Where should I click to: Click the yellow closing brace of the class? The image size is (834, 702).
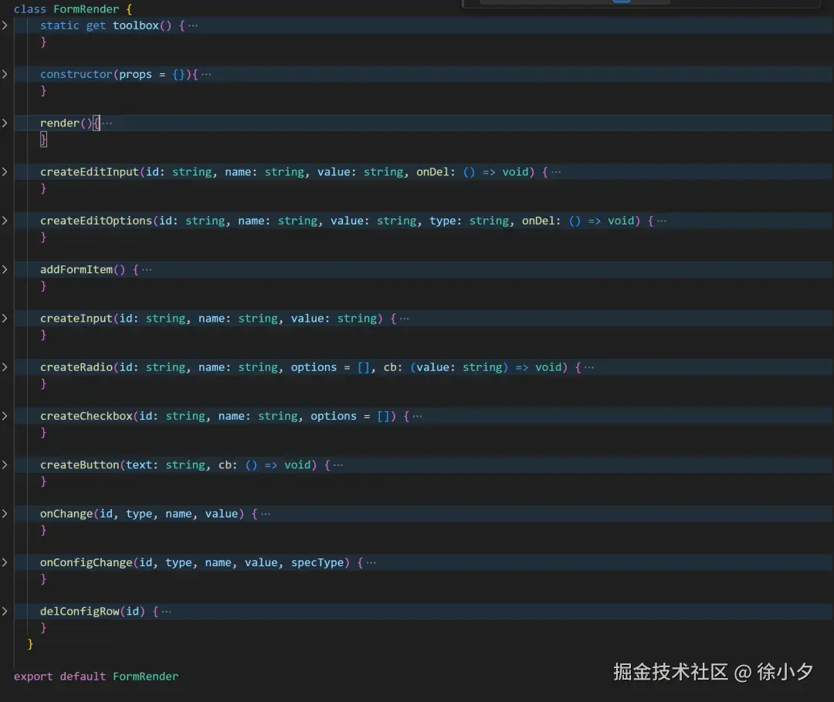pyautogui.click(x=30, y=644)
